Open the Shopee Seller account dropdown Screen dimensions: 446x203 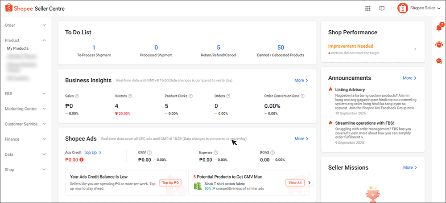coord(416,8)
